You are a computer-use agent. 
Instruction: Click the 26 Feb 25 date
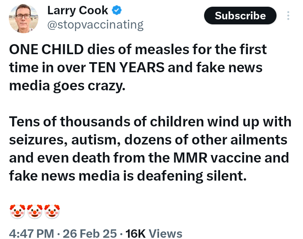[90, 233]
